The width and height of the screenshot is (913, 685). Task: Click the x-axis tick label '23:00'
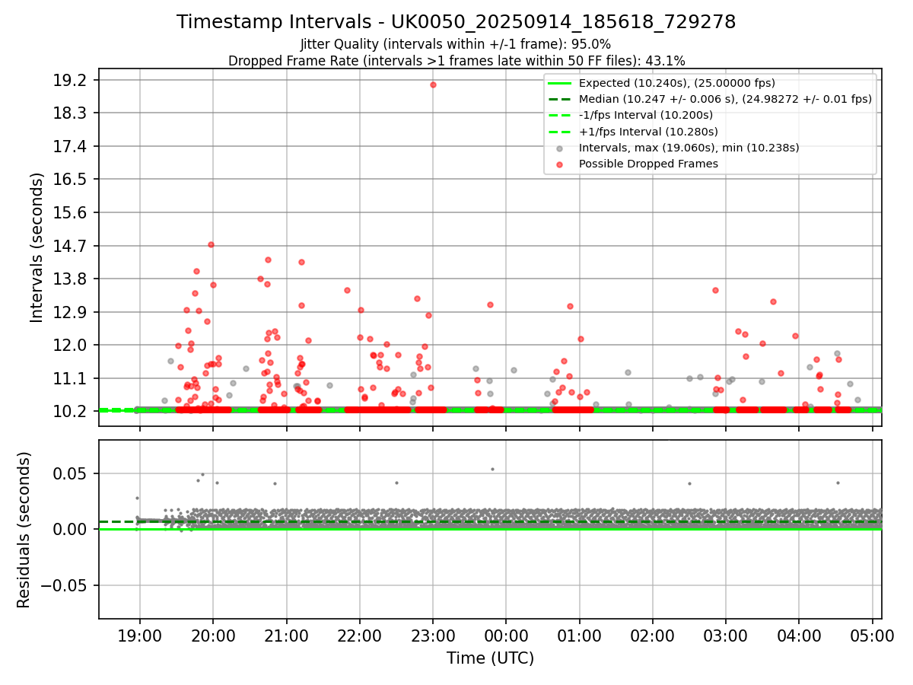(x=433, y=635)
